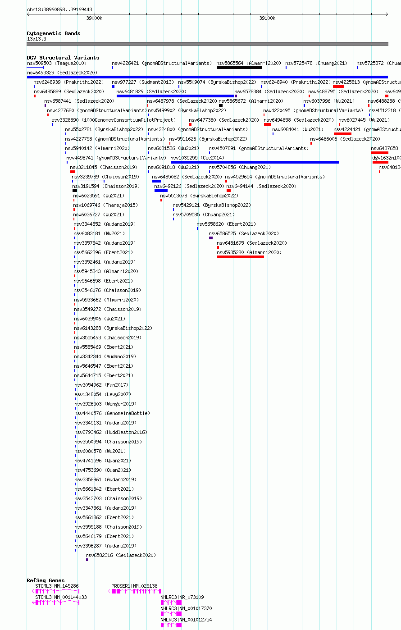Open variant nsv509503 (Teague2010)
Viewport: 401px width, 630px height.
coord(57,64)
